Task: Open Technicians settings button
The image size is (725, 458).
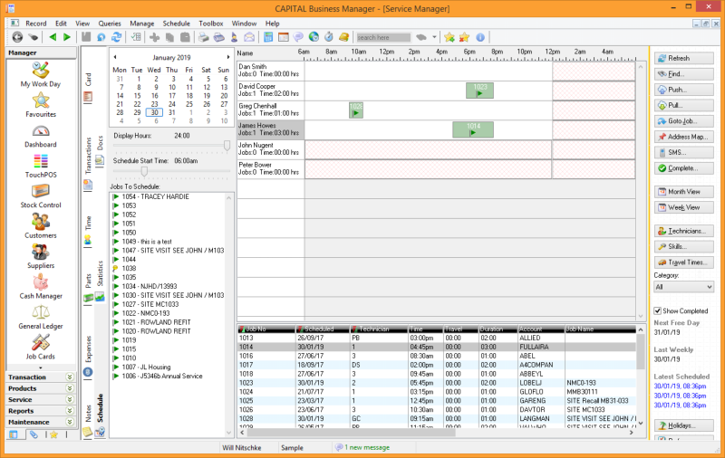Action: tap(683, 231)
